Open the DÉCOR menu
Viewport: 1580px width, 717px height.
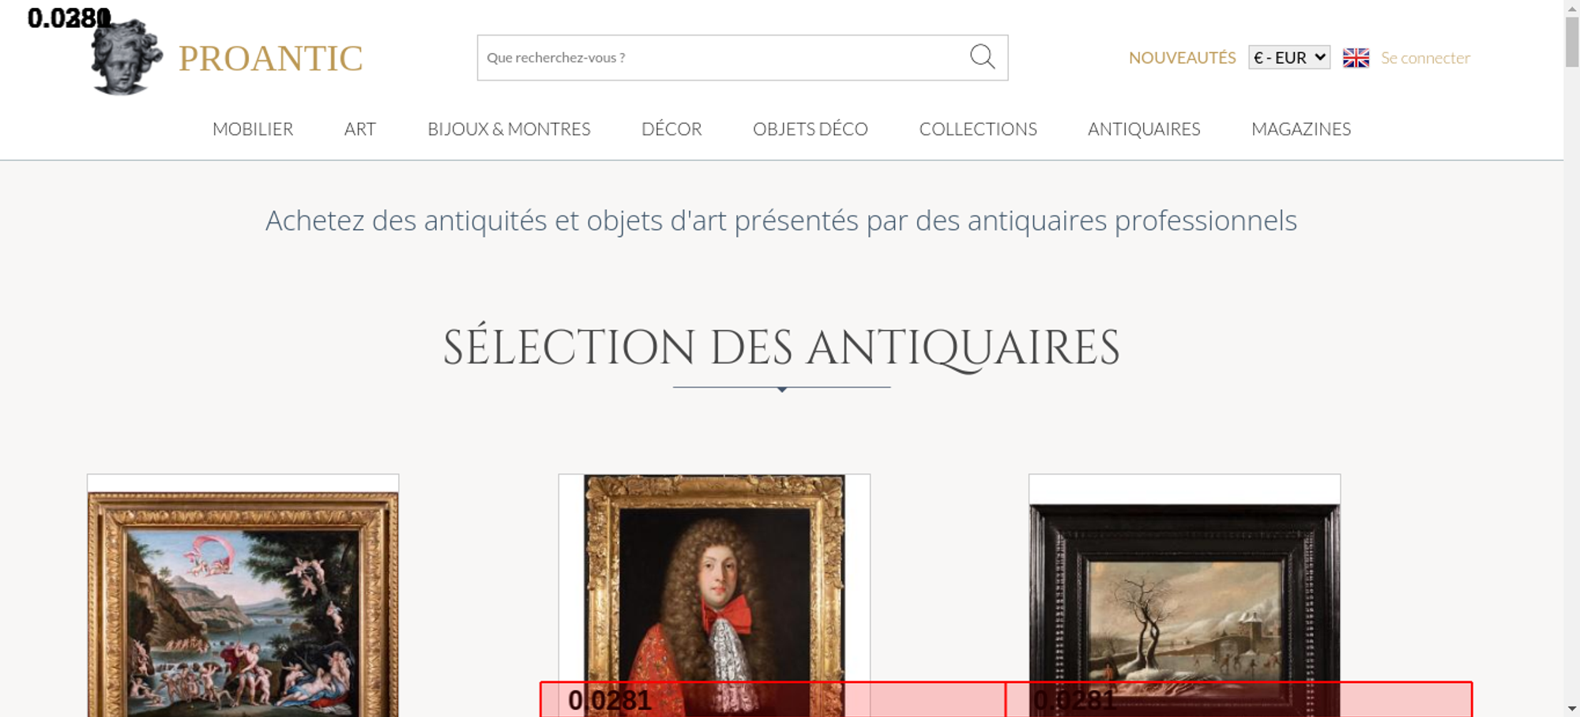(x=671, y=129)
